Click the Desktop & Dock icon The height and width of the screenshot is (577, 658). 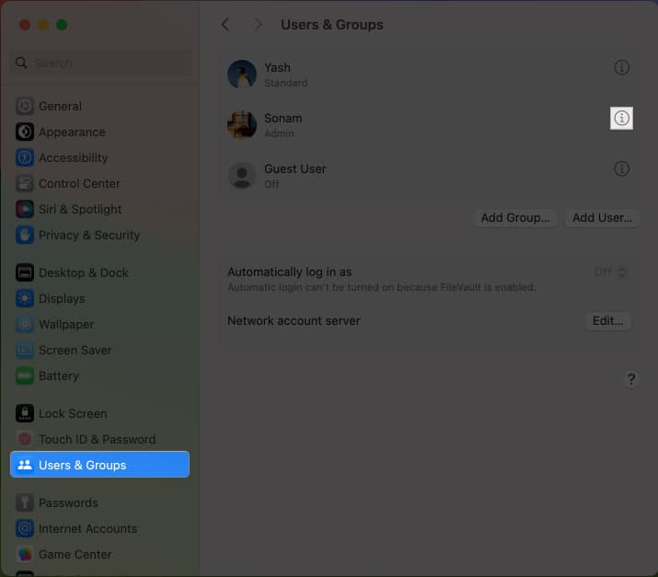pos(25,272)
